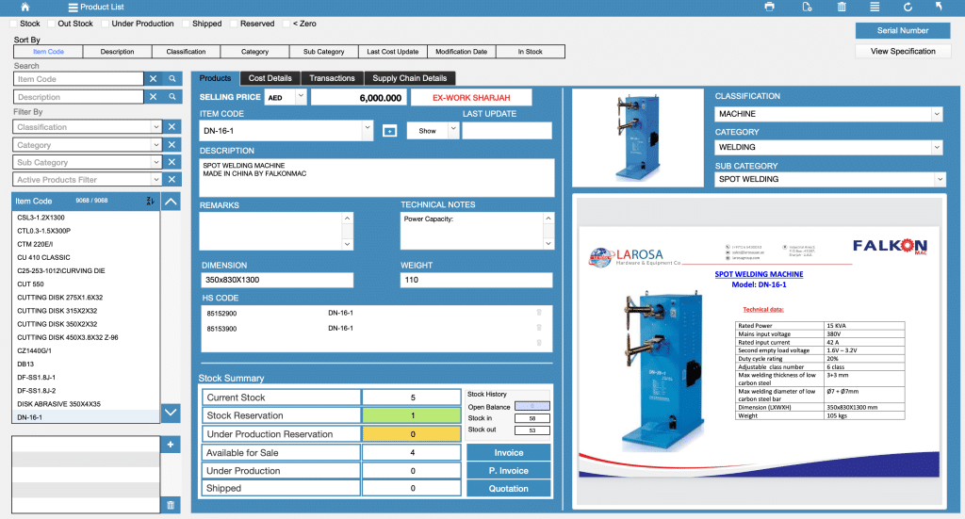This screenshot has width=965, height=519.
Task: Click the search icon beside the Item Code field
Action: (x=172, y=79)
